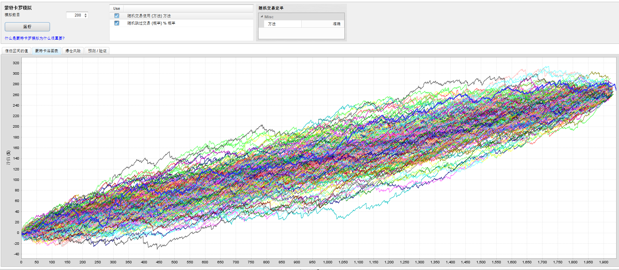Click the 净值 ($) vertical axis label

coord(8,158)
